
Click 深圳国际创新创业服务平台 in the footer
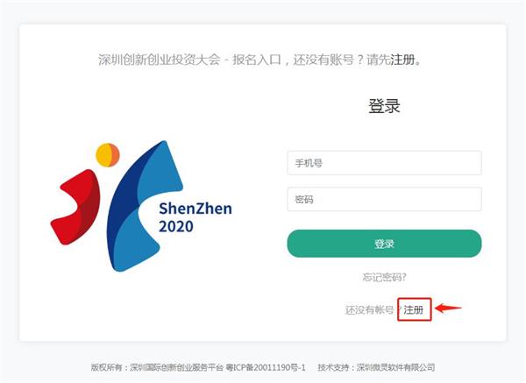coord(176,367)
